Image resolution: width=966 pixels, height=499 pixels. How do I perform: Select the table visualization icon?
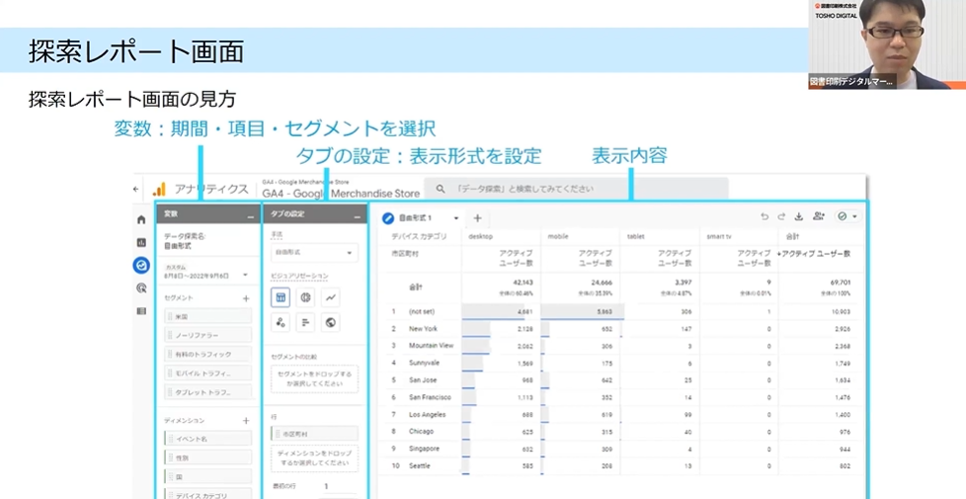pos(281,297)
